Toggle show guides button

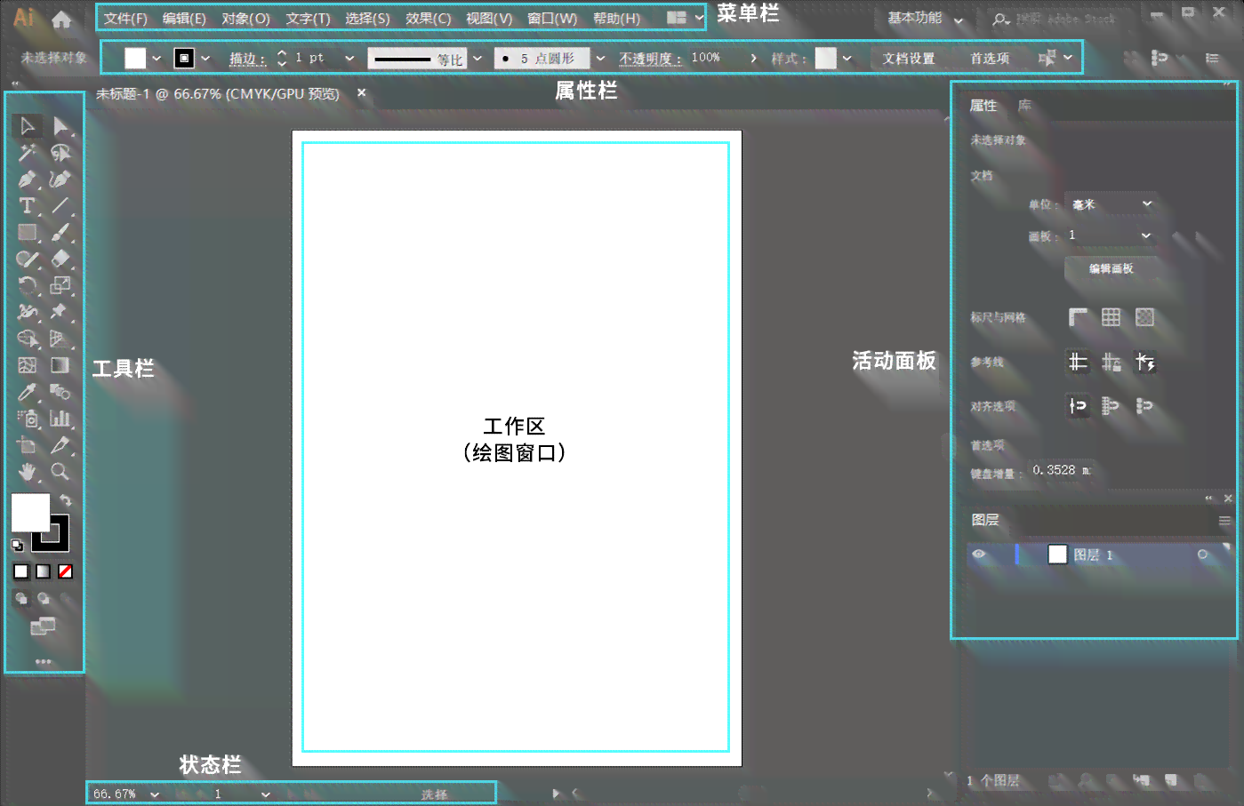point(1078,362)
